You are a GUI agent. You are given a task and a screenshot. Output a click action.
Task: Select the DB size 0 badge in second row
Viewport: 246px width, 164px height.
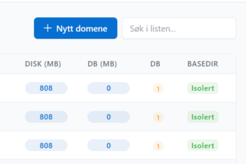click(x=108, y=117)
